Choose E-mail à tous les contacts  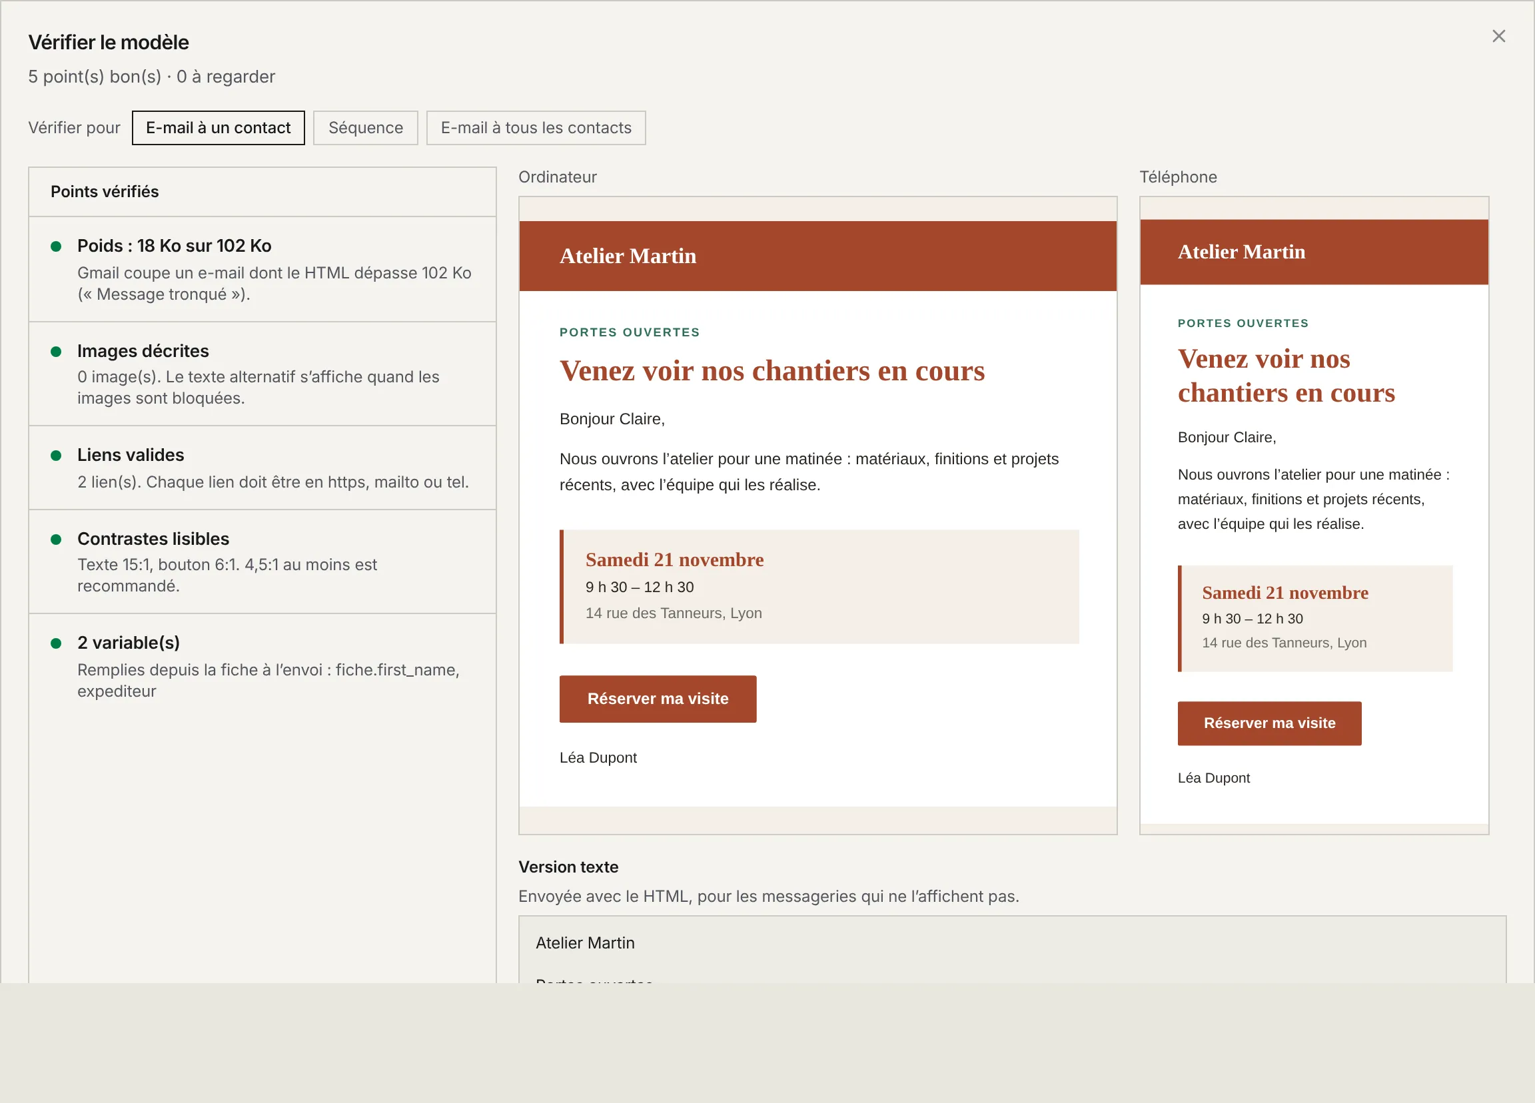536,128
